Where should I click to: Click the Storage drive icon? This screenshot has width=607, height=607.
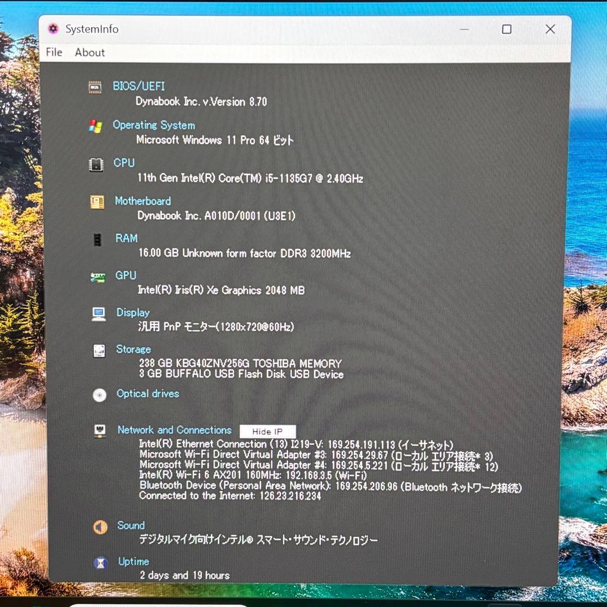99,351
